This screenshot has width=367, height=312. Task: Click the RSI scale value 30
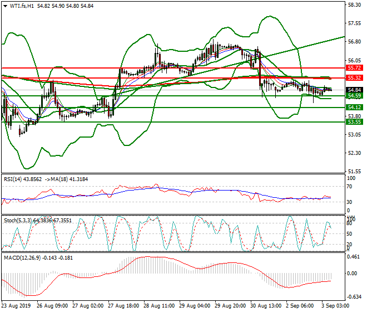349,202
